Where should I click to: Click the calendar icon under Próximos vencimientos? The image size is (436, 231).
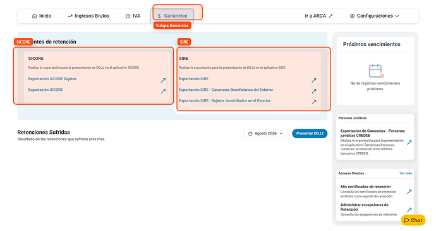click(376, 71)
